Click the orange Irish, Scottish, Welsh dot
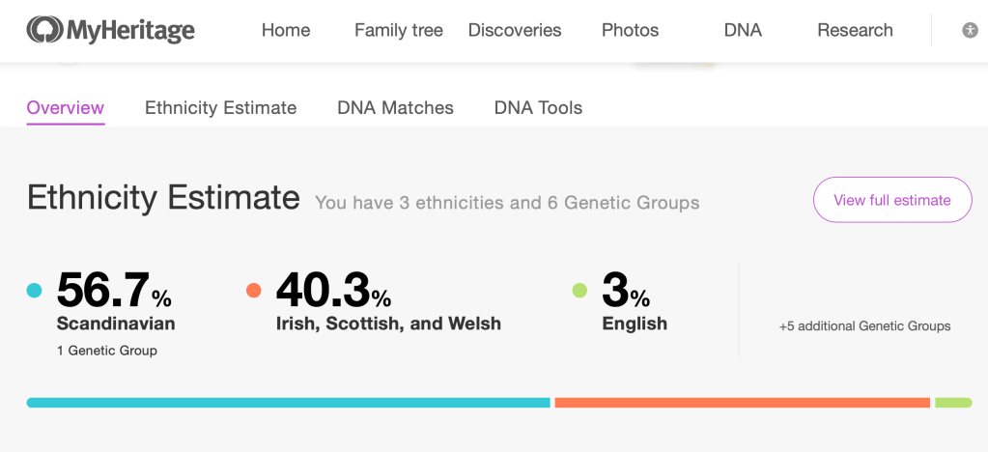The width and height of the screenshot is (988, 452). 254,290
